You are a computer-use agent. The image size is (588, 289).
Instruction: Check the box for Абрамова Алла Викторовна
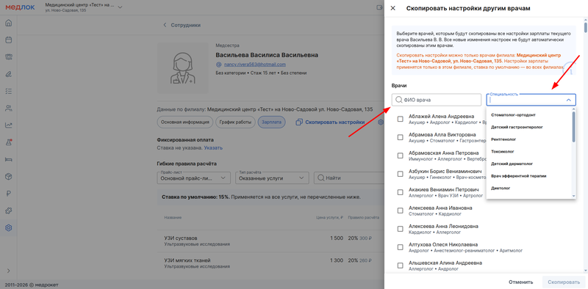click(401, 137)
